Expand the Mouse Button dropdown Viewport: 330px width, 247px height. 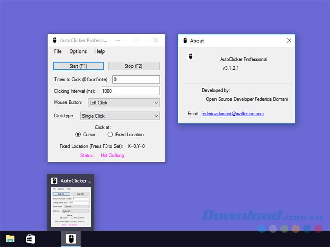(x=123, y=103)
